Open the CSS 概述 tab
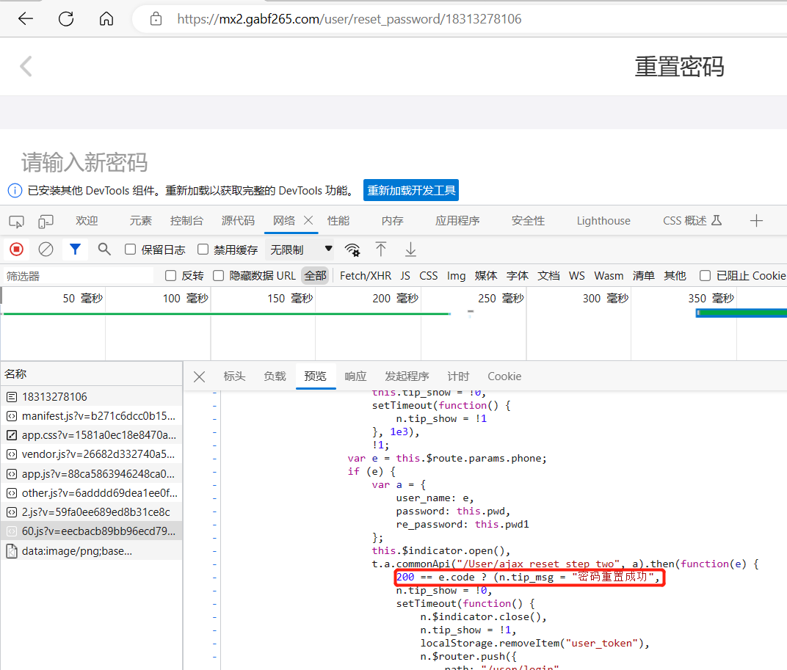This screenshot has height=670, width=787. [692, 221]
